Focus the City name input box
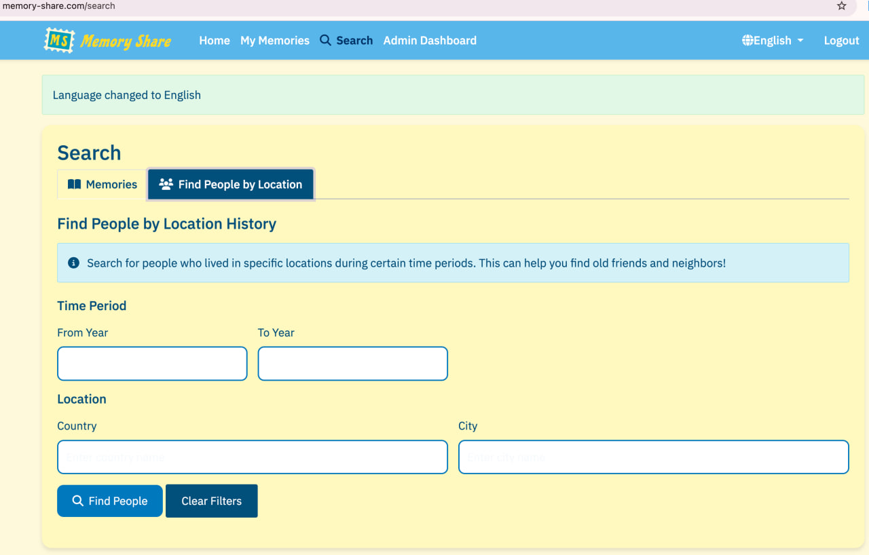Image resolution: width=869 pixels, height=555 pixels. tap(653, 457)
